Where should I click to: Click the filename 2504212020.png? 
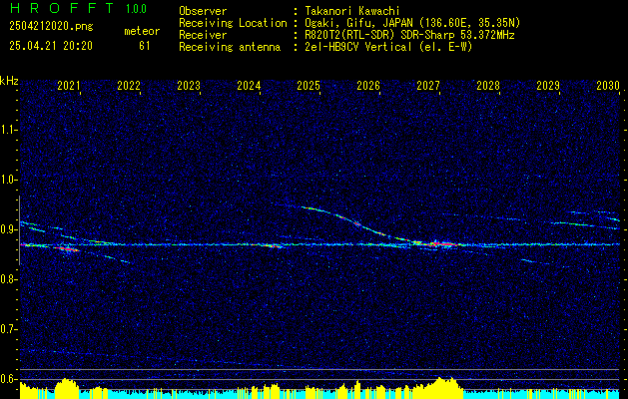click(x=51, y=26)
